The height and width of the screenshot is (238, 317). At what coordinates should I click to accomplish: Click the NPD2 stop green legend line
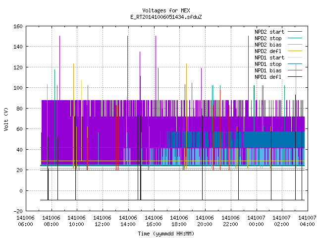(x=295, y=38)
